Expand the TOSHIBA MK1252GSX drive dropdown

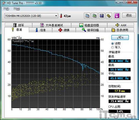[x=31, y=16]
